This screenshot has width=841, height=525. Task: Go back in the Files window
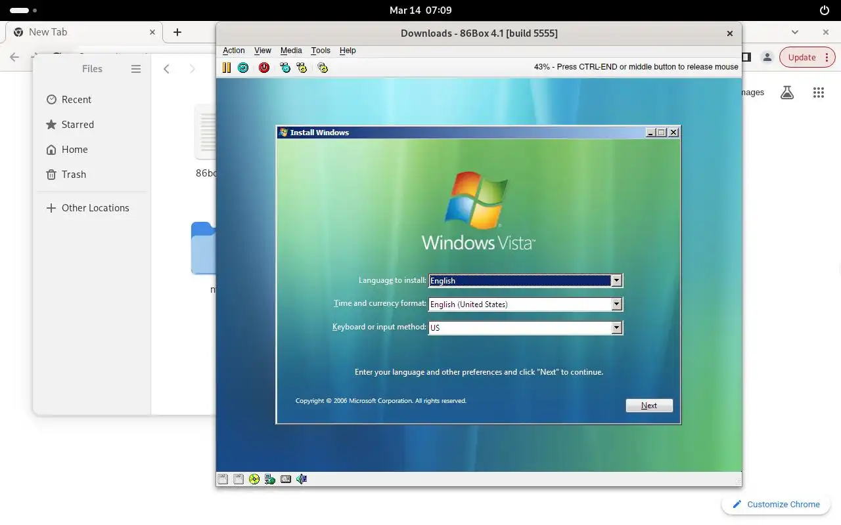pyautogui.click(x=166, y=69)
